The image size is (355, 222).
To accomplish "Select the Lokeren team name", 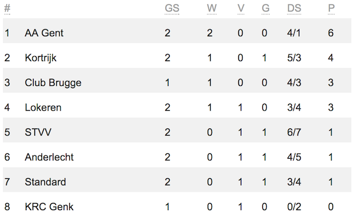I will point(43,108).
